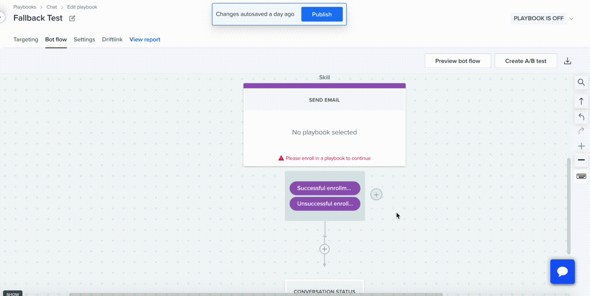This screenshot has height=296, width=590.
Task: Zoom in with the plus icon in the canvas toolbar
Action: coord(581,146)
